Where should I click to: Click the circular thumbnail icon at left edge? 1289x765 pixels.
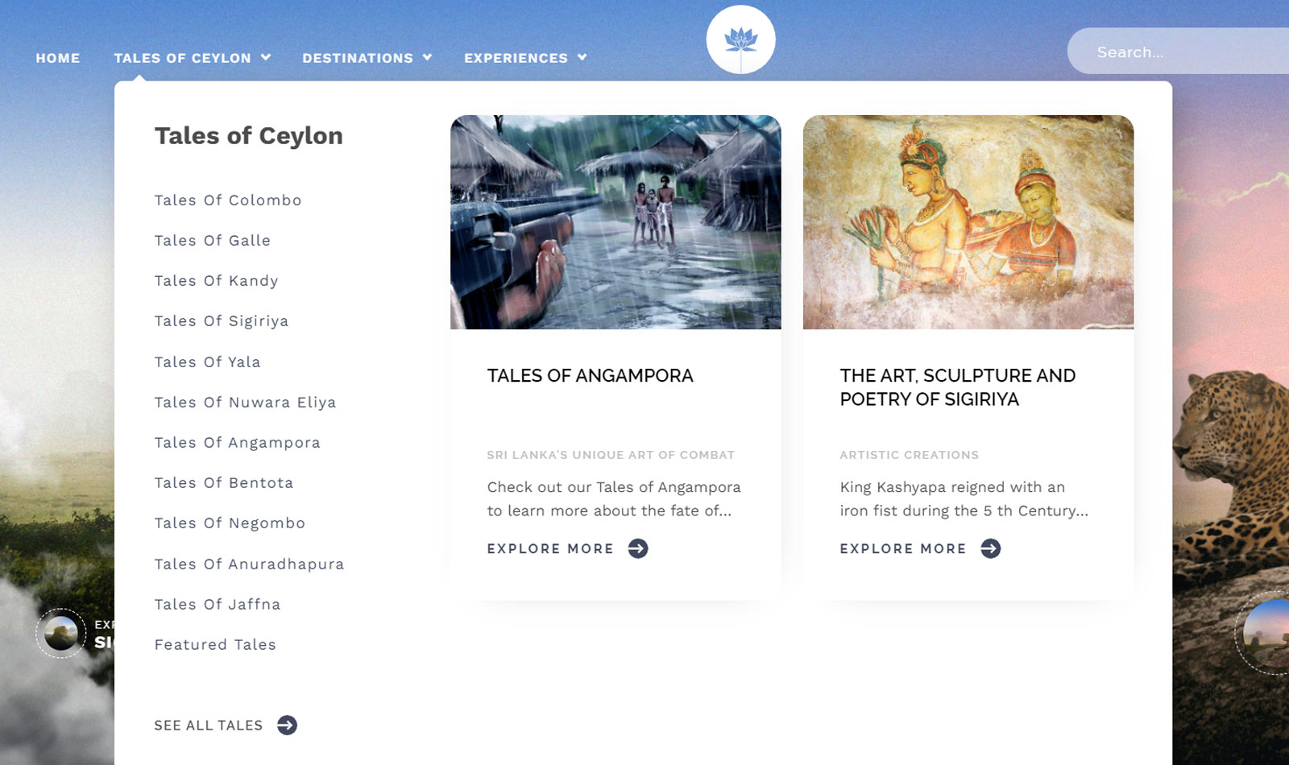pyautogui.click(x=61, y=633)
